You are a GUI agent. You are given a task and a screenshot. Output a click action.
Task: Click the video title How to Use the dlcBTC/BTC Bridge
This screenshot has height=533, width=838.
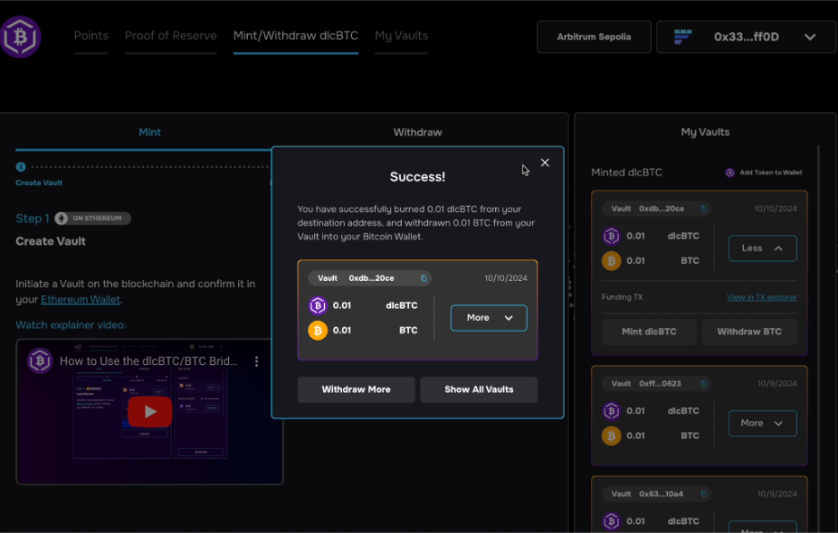(x=149, y=361)
